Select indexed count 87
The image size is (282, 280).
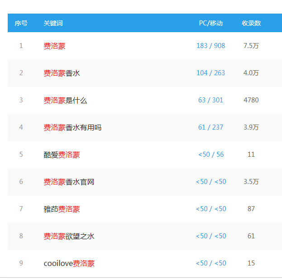click(x=251, y=209)
